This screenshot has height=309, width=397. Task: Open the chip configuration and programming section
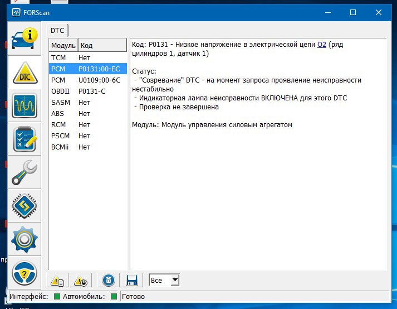coord(24,206)
